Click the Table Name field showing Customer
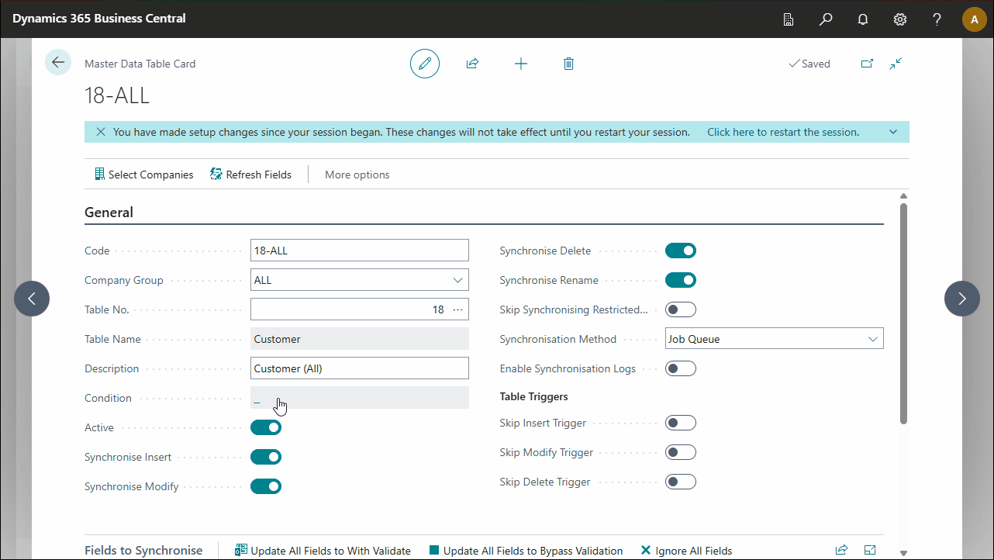 click(x=360, y=339)
